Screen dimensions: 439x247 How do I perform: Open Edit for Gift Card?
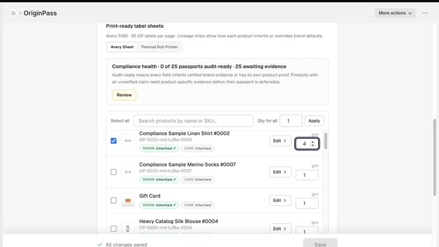point(280,200)
